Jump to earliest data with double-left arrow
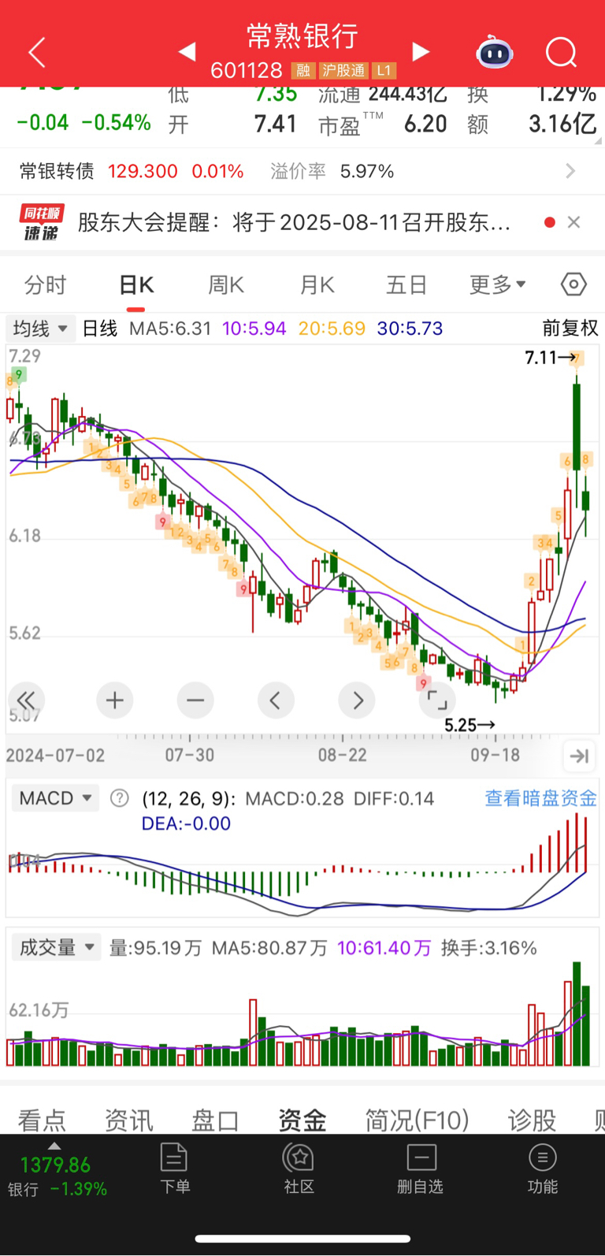The height and width of the screenshot is (1256, 605). click(x=26, y=700)
